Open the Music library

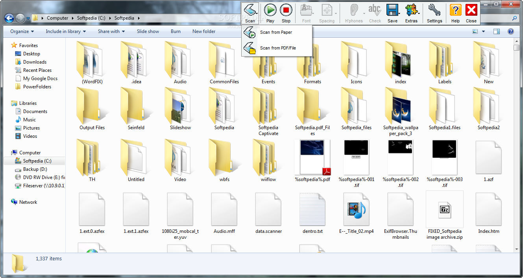tap(29, 120)
